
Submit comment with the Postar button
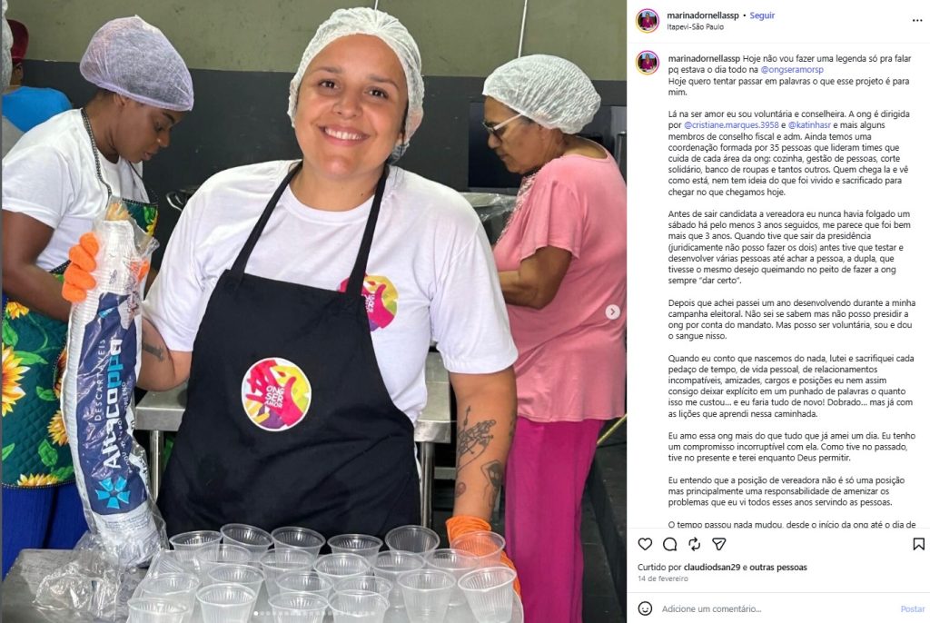(912, 608)
